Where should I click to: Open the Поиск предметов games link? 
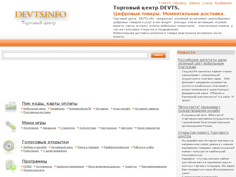coord(148,128)
